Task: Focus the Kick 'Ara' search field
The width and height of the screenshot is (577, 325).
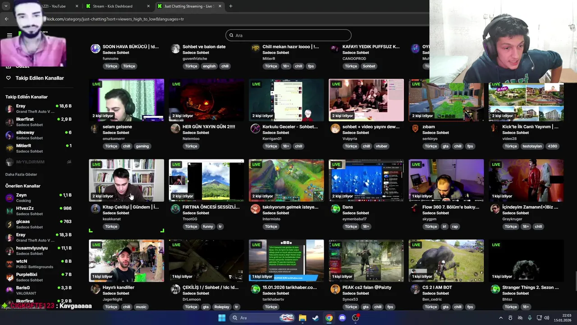Action: 288,35
